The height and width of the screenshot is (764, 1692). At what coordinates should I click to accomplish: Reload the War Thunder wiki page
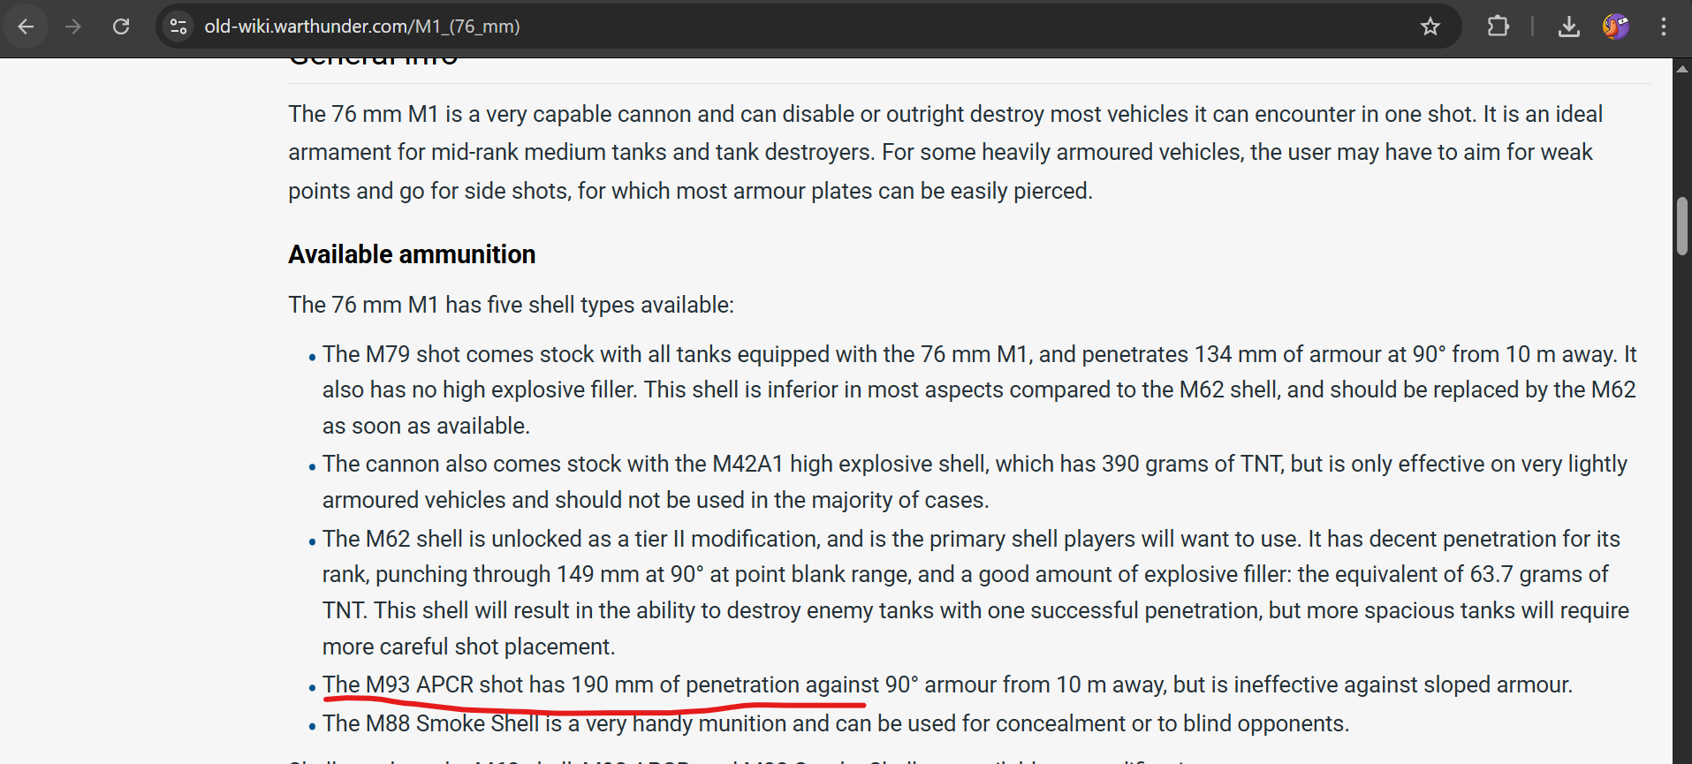click(x=121, y=26)
